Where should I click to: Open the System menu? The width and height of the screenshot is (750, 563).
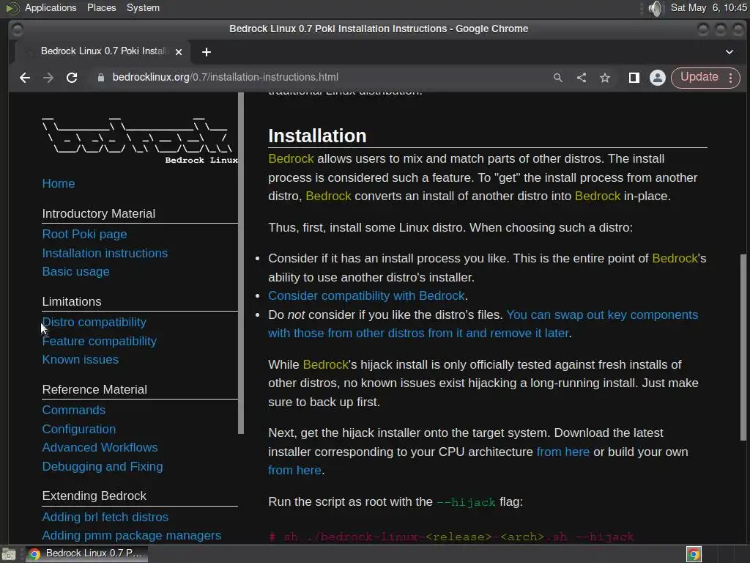(x=143, y=7)
